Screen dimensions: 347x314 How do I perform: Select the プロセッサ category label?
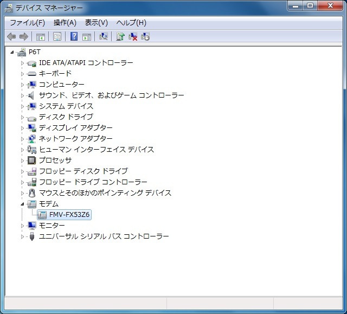[55, 161]
